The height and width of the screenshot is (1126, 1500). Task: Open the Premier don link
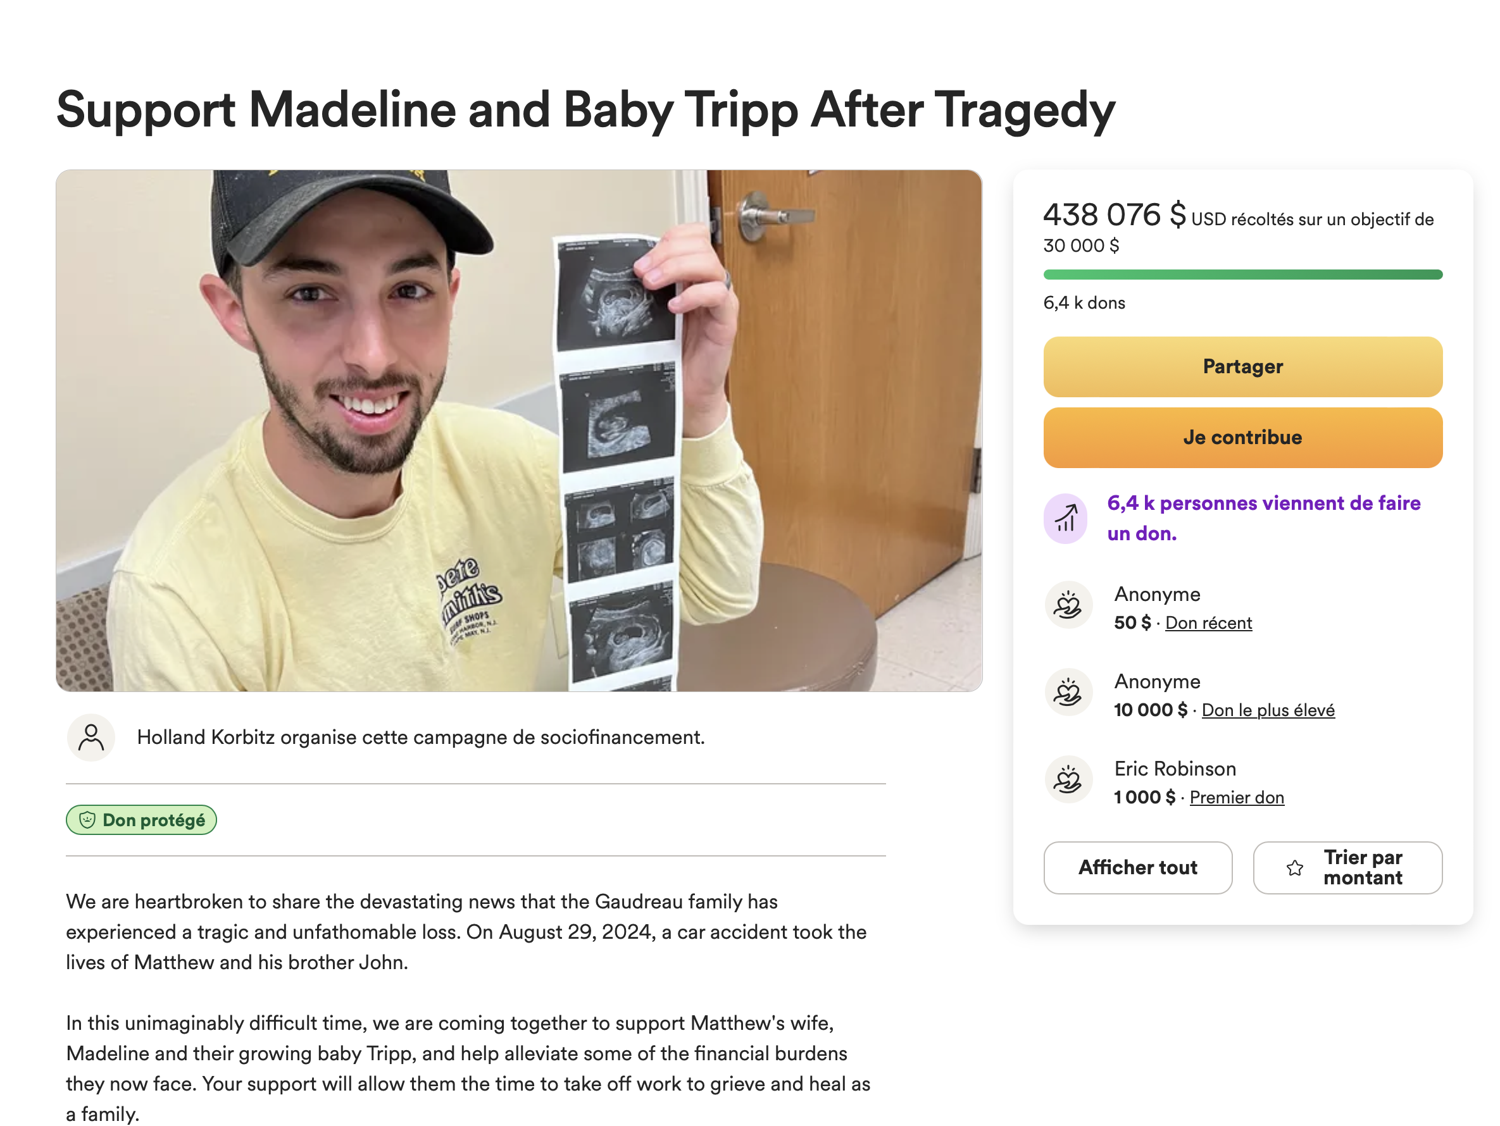click(1237, 797)
